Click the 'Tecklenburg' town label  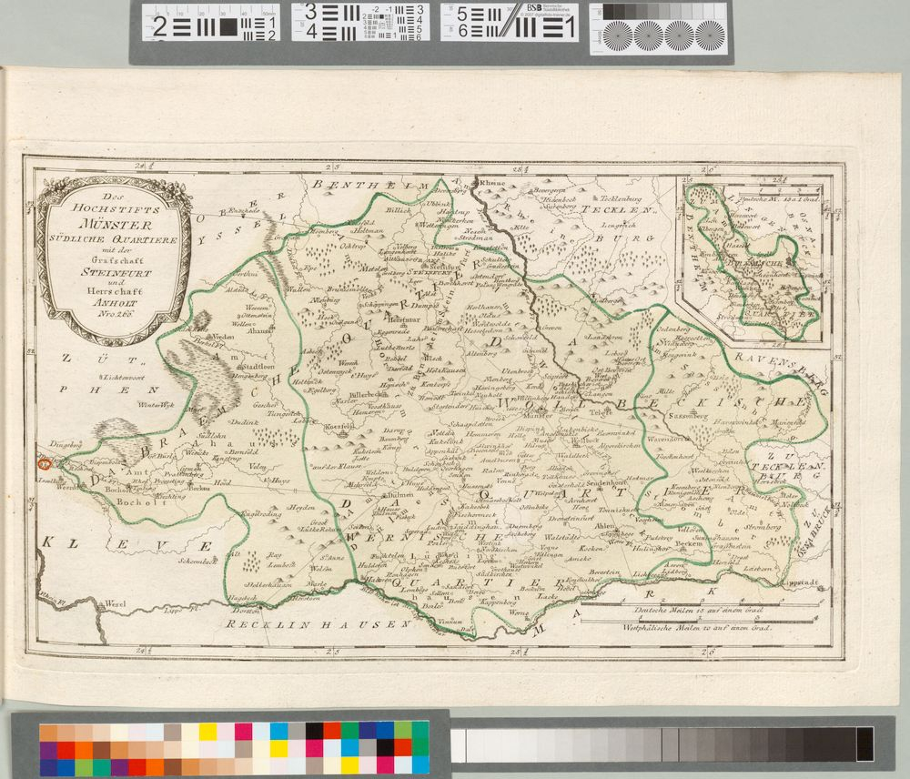coord(620,197)
